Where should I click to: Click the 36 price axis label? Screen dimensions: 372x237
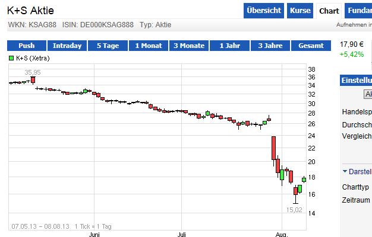[x=311, y=77]
